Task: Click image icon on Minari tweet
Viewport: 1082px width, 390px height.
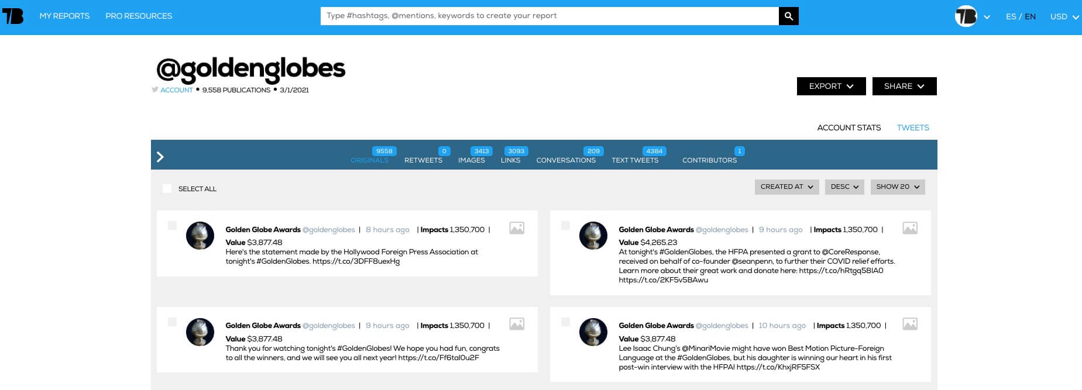Action: [909, 324]
